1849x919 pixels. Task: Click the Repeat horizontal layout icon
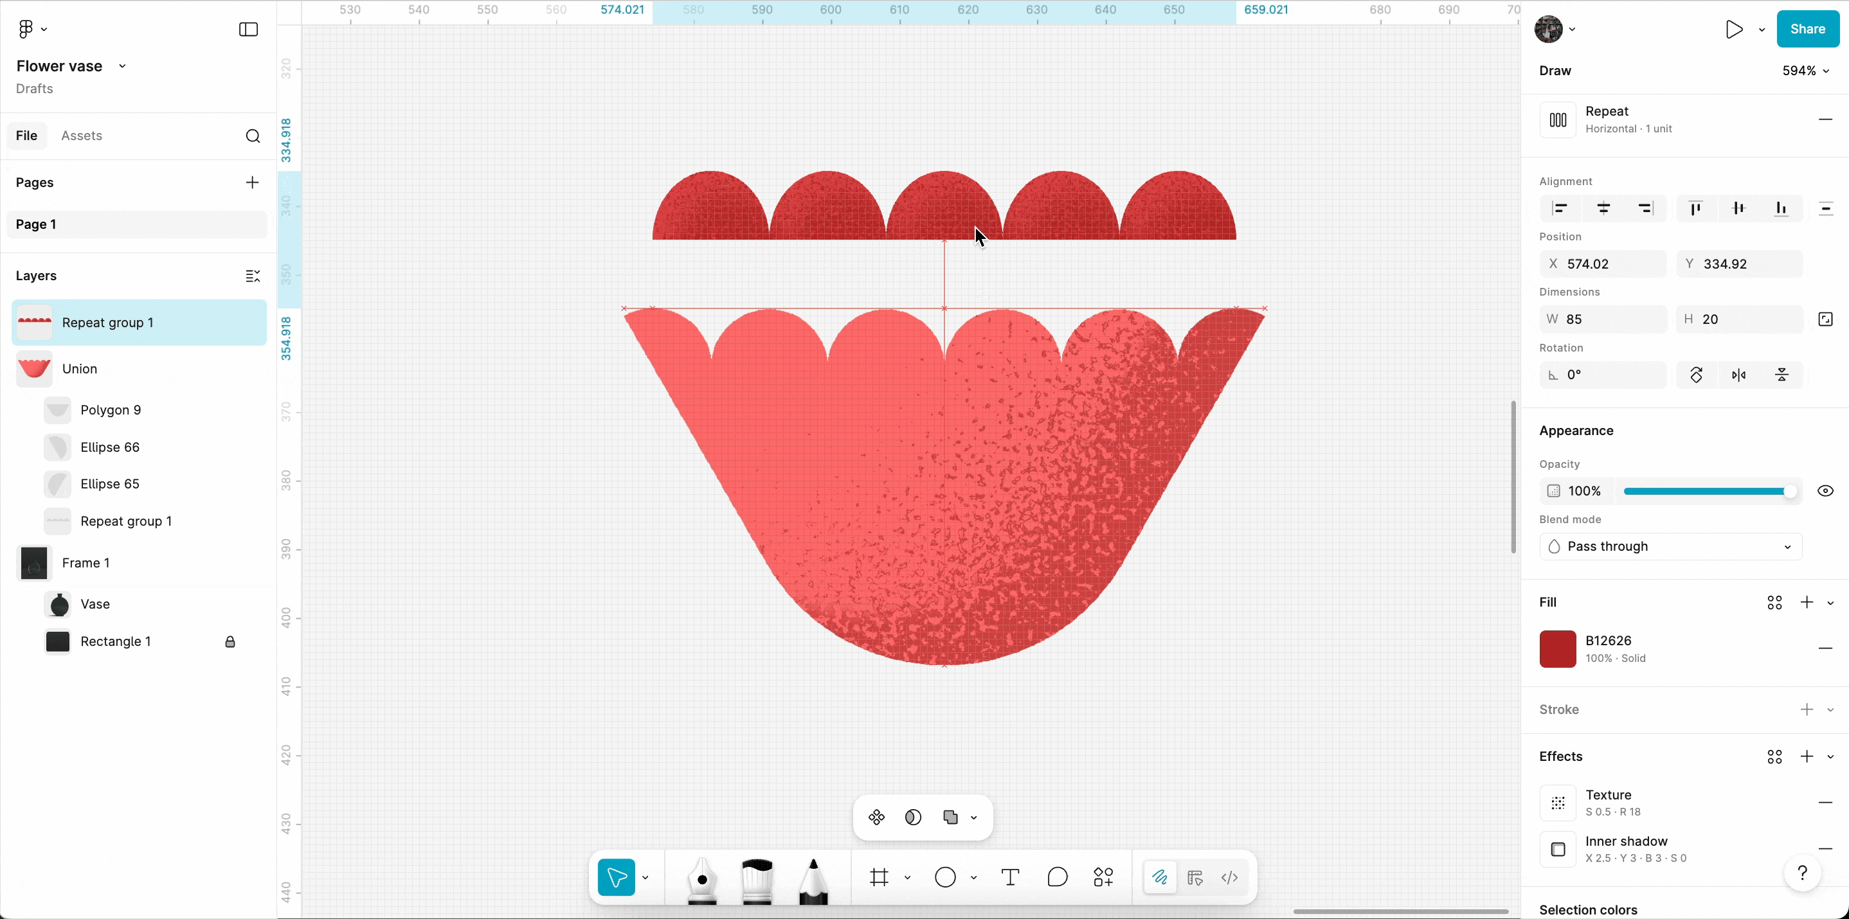pos(1558,120)
